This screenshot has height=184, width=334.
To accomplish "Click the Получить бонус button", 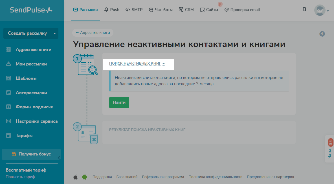I will 31,154.
